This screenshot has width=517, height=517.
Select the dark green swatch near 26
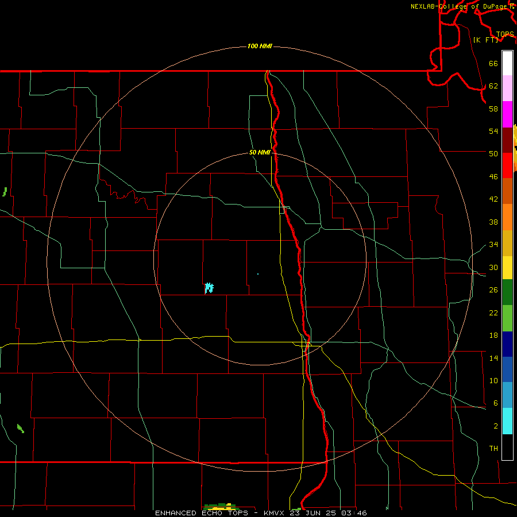tap(507, 292)
